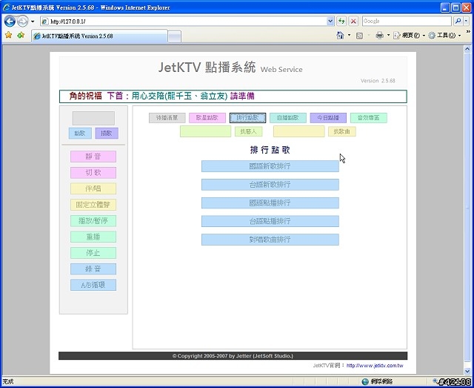Click the 找歌人 search button
This screenshot has width=474, height=388.
click(249, 131)
